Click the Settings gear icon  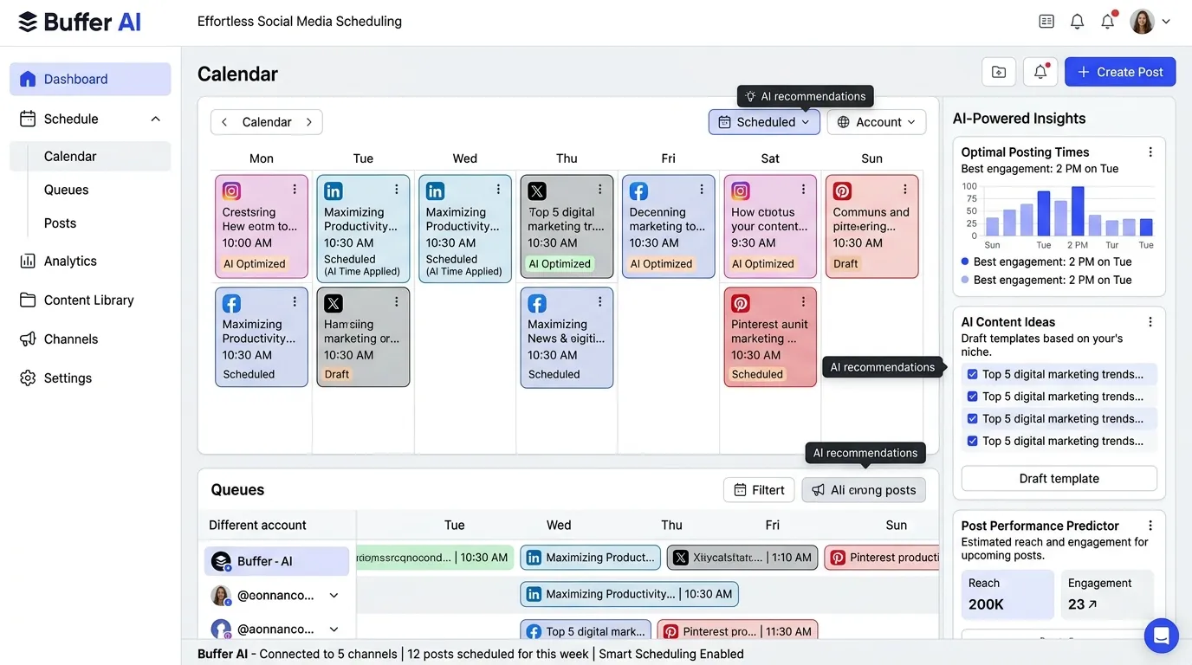28,378
